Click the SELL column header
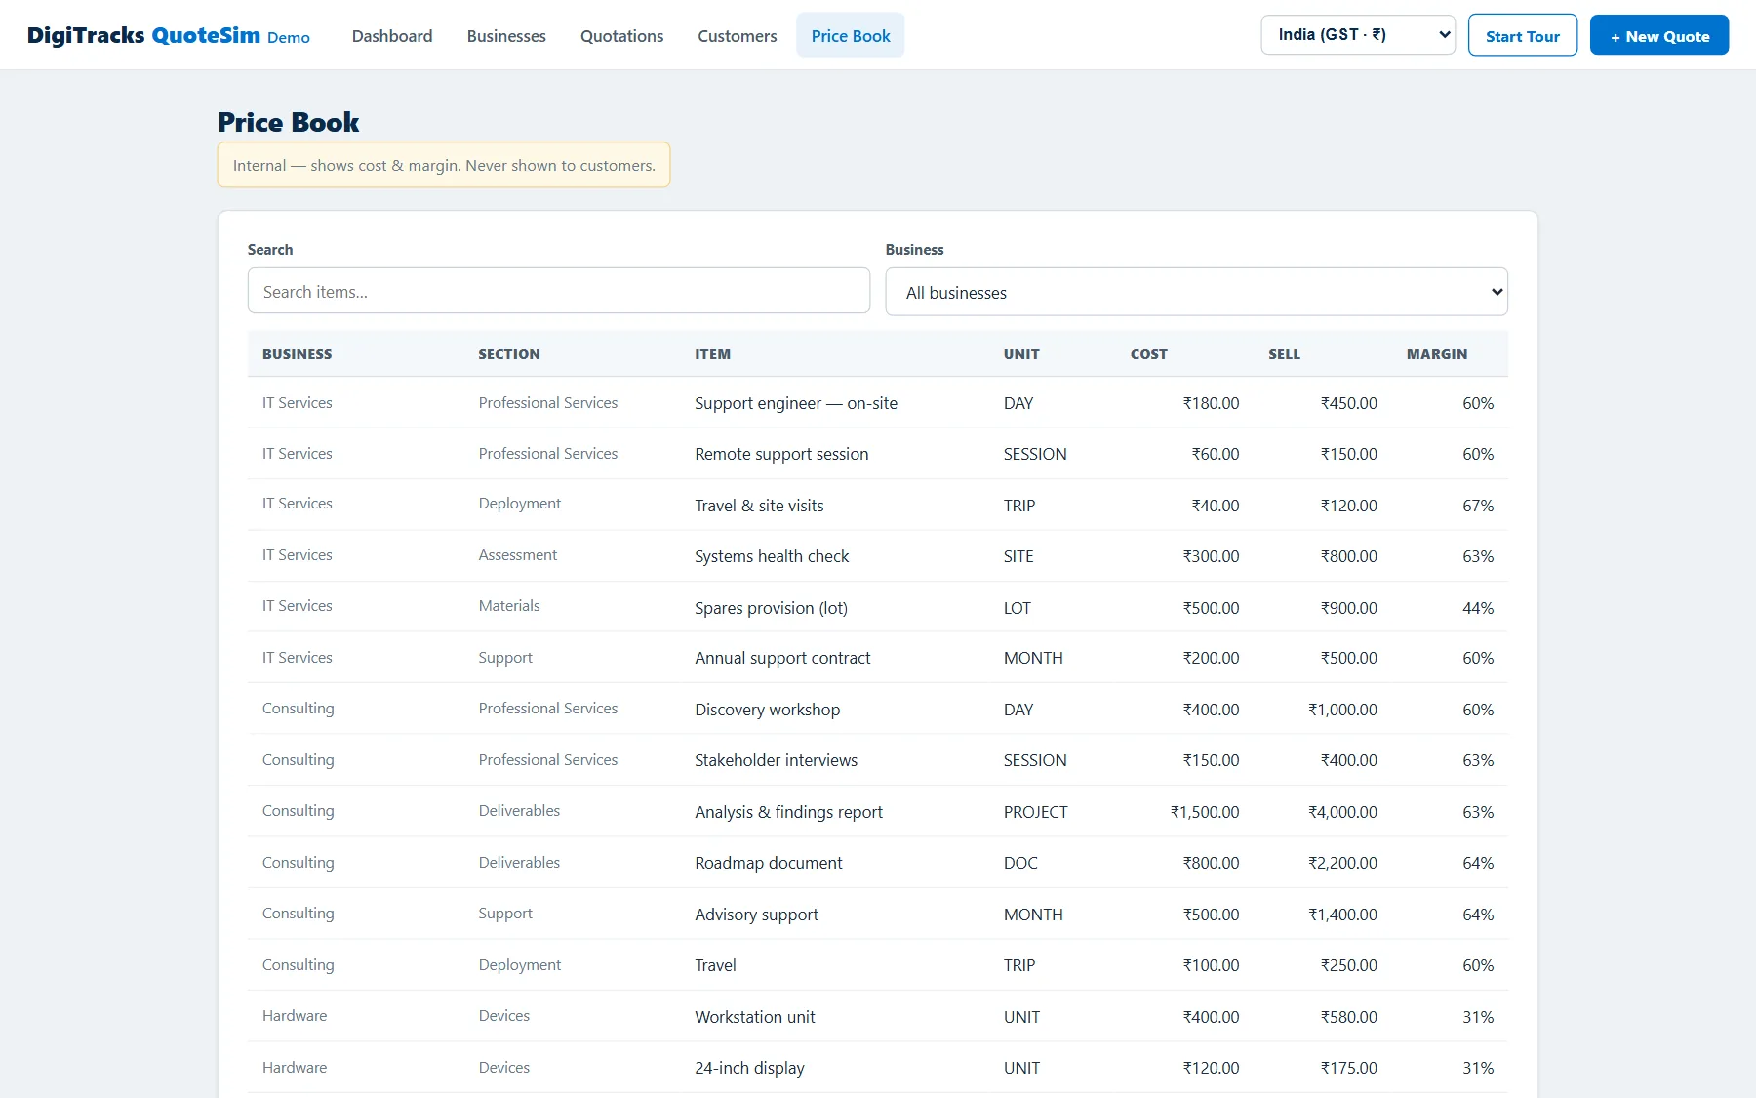 [x=1284, y=354]
